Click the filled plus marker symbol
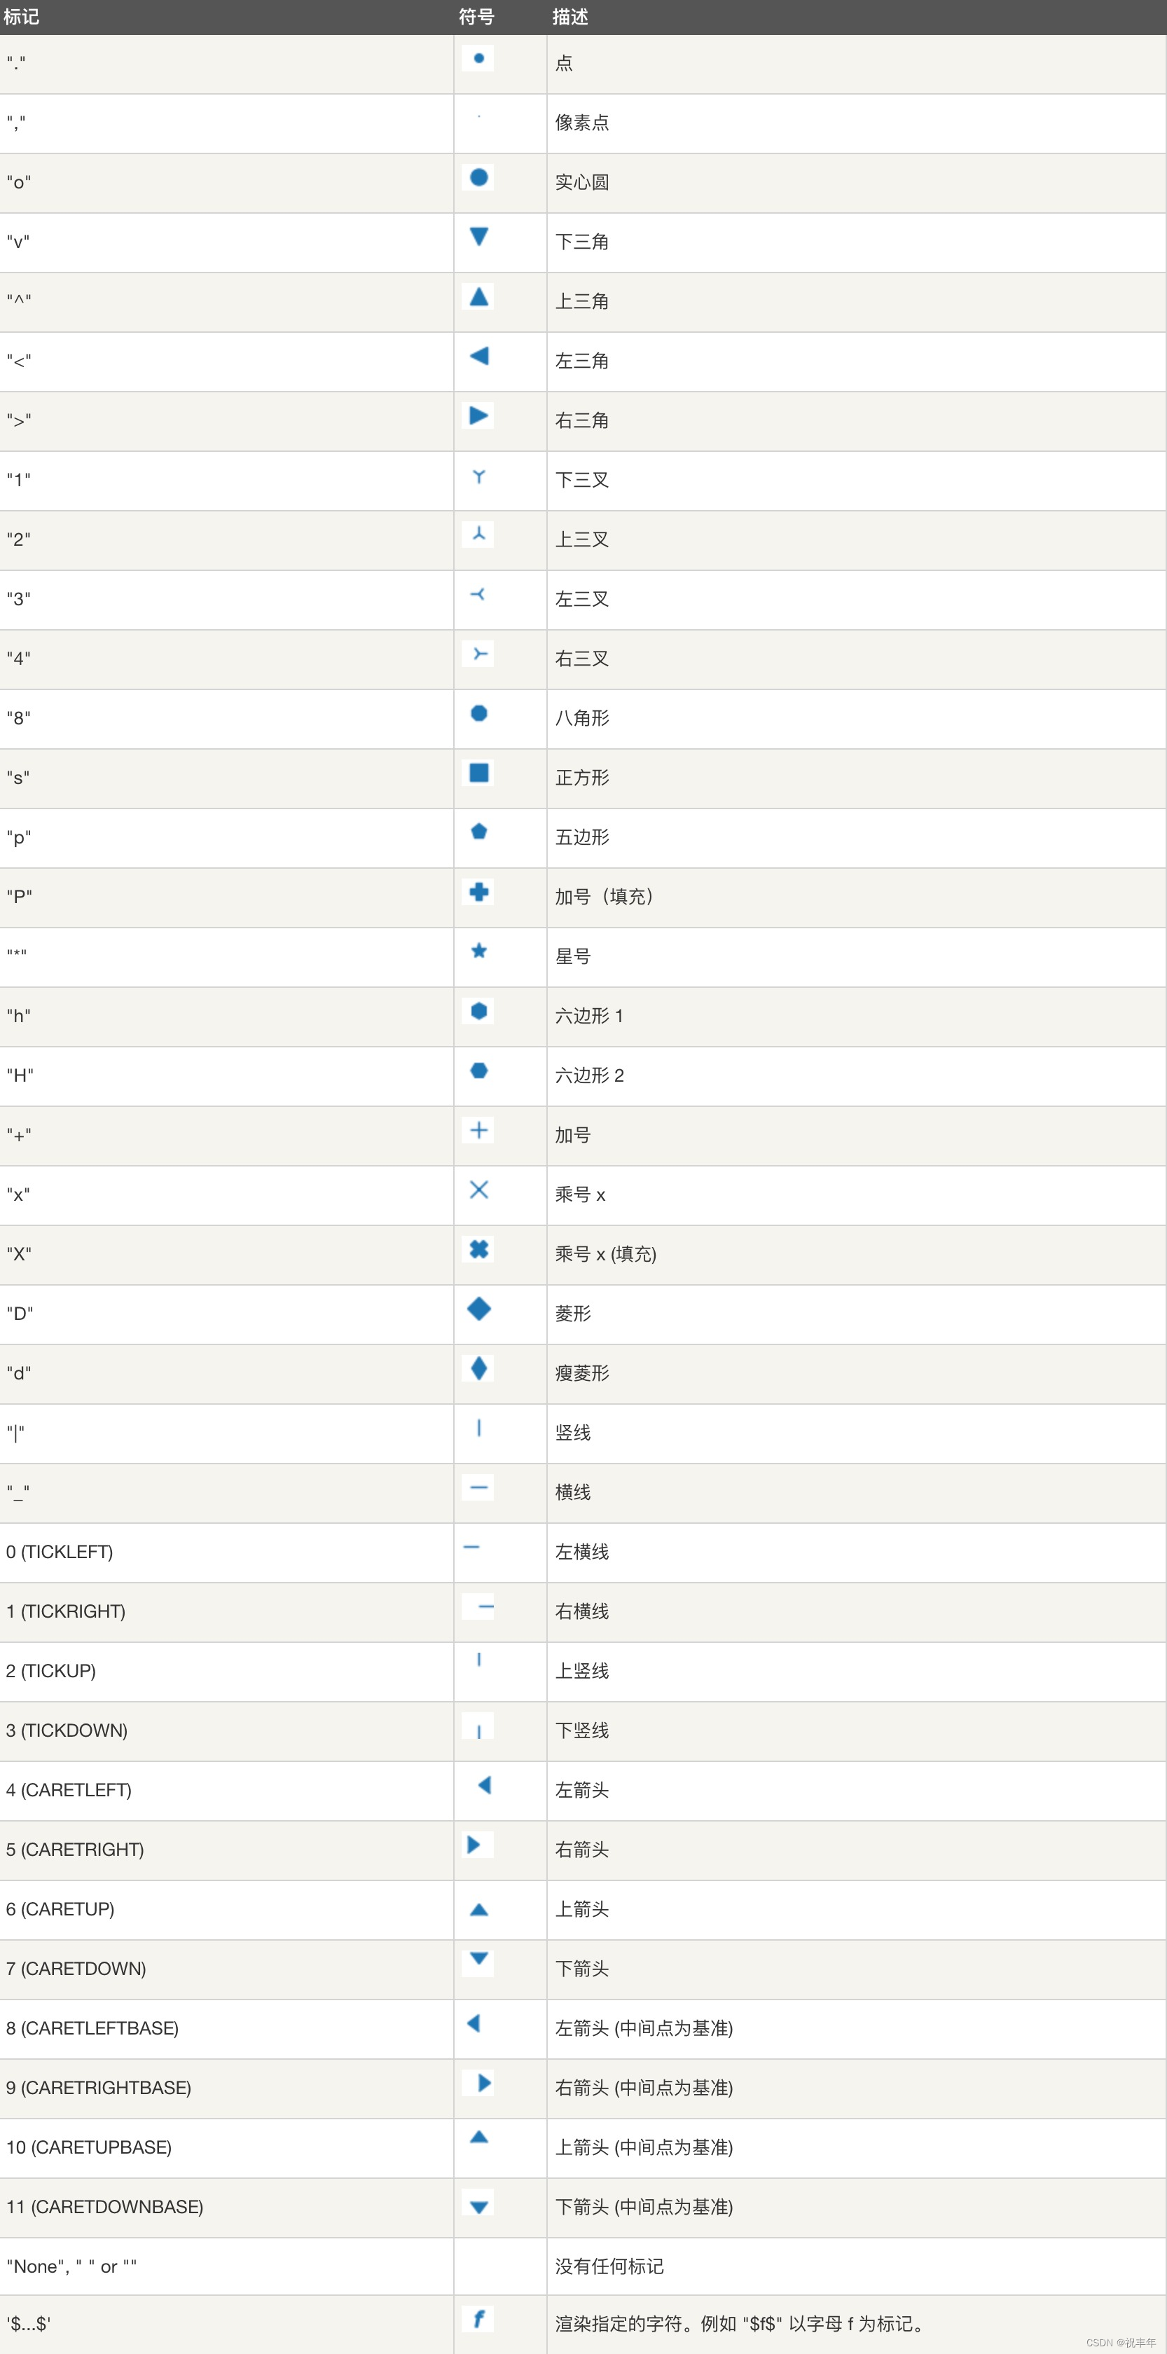1167x2354 pixels. pos(479,892)
